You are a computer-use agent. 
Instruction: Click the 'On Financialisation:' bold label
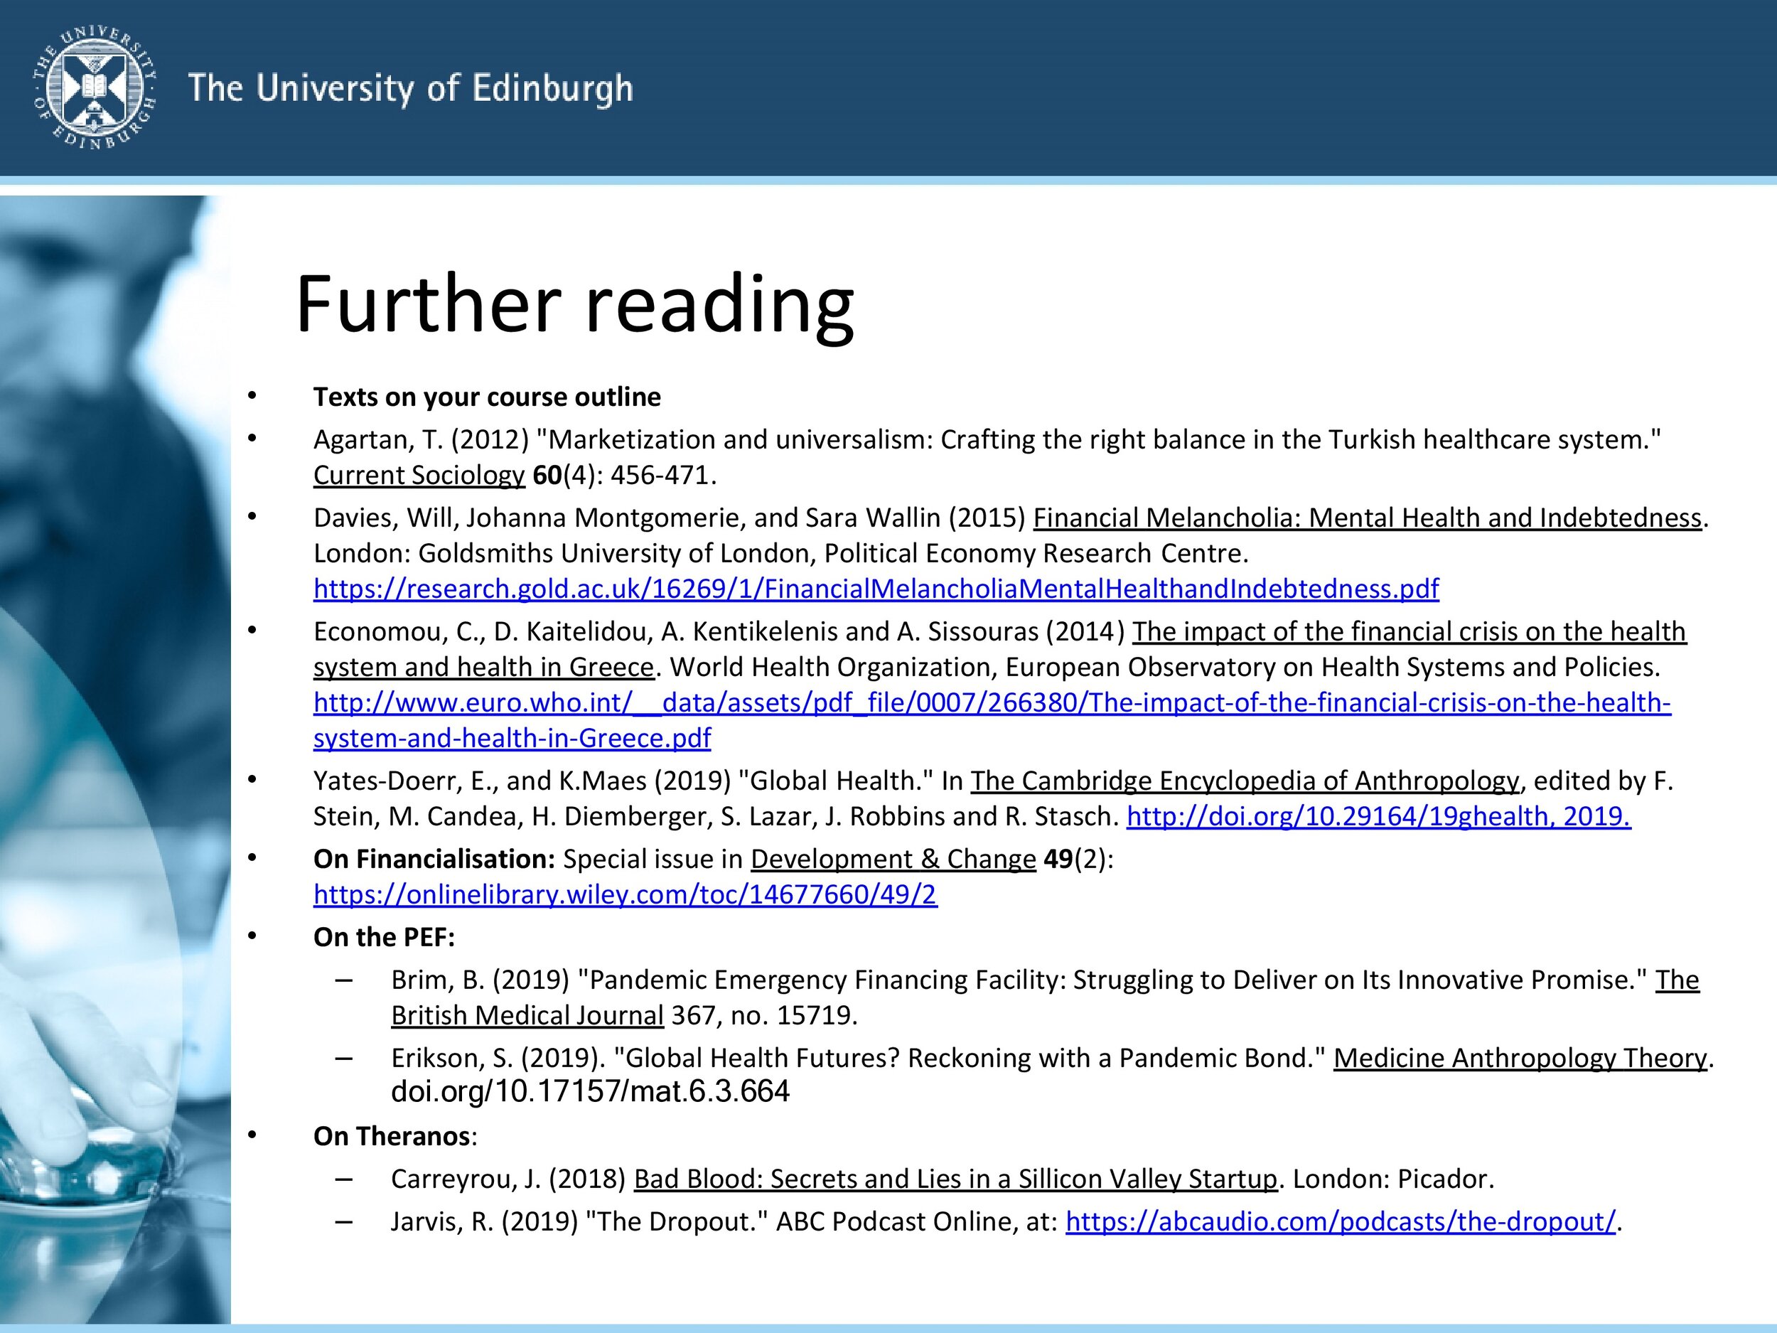pyautogui.click(x=434, y=859)
